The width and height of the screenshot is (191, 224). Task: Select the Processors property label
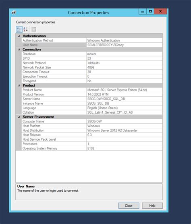(30, 144)
